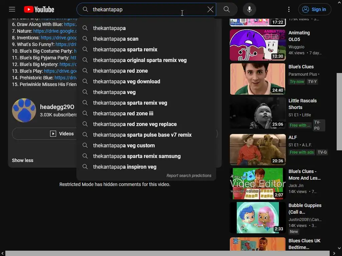Open What's So Funny drive link
Screen dimensions: 342x256
coord(66,44)
